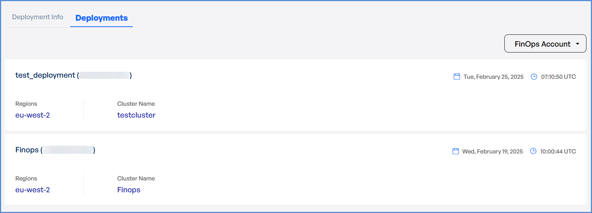
Task: Click calendar icon beside Tue, February 25, 2025
Action: [x=457, y=77]
